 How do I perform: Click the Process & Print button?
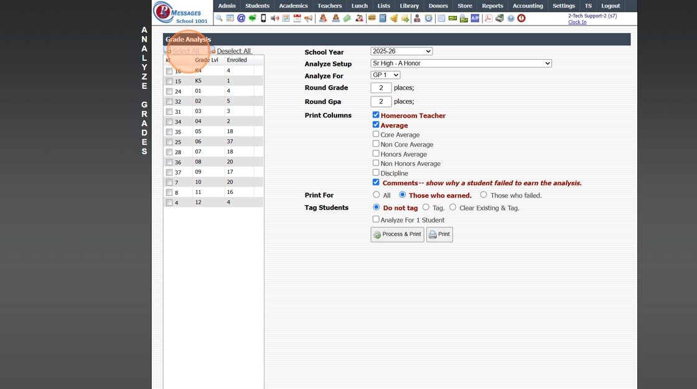[x=398, y=234]
